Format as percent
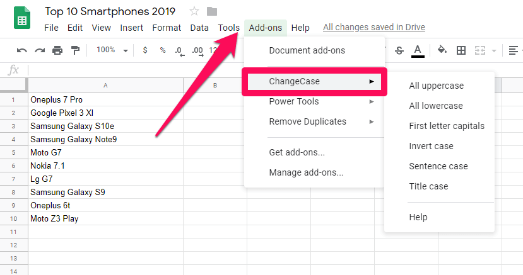This screenshot has height=275, width=523. point(163,50)
